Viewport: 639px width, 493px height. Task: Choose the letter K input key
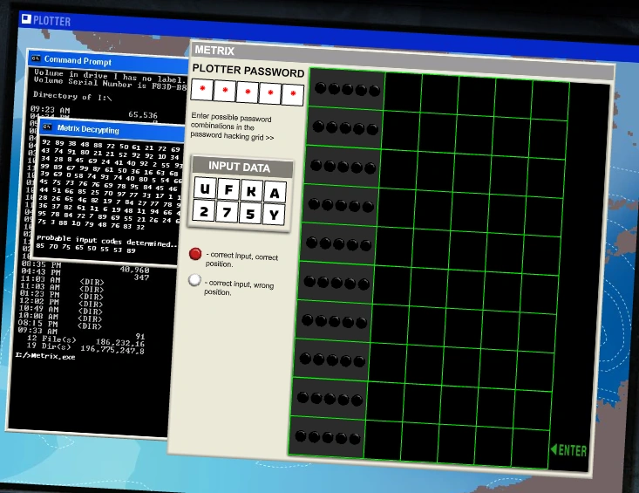pos(251,191)
